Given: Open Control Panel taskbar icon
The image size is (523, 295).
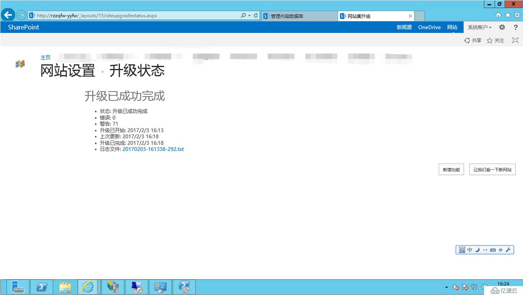Looking at the screenshot, I should [x=160, y=287].
